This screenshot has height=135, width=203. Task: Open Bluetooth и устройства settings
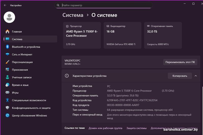click(30, 47)
